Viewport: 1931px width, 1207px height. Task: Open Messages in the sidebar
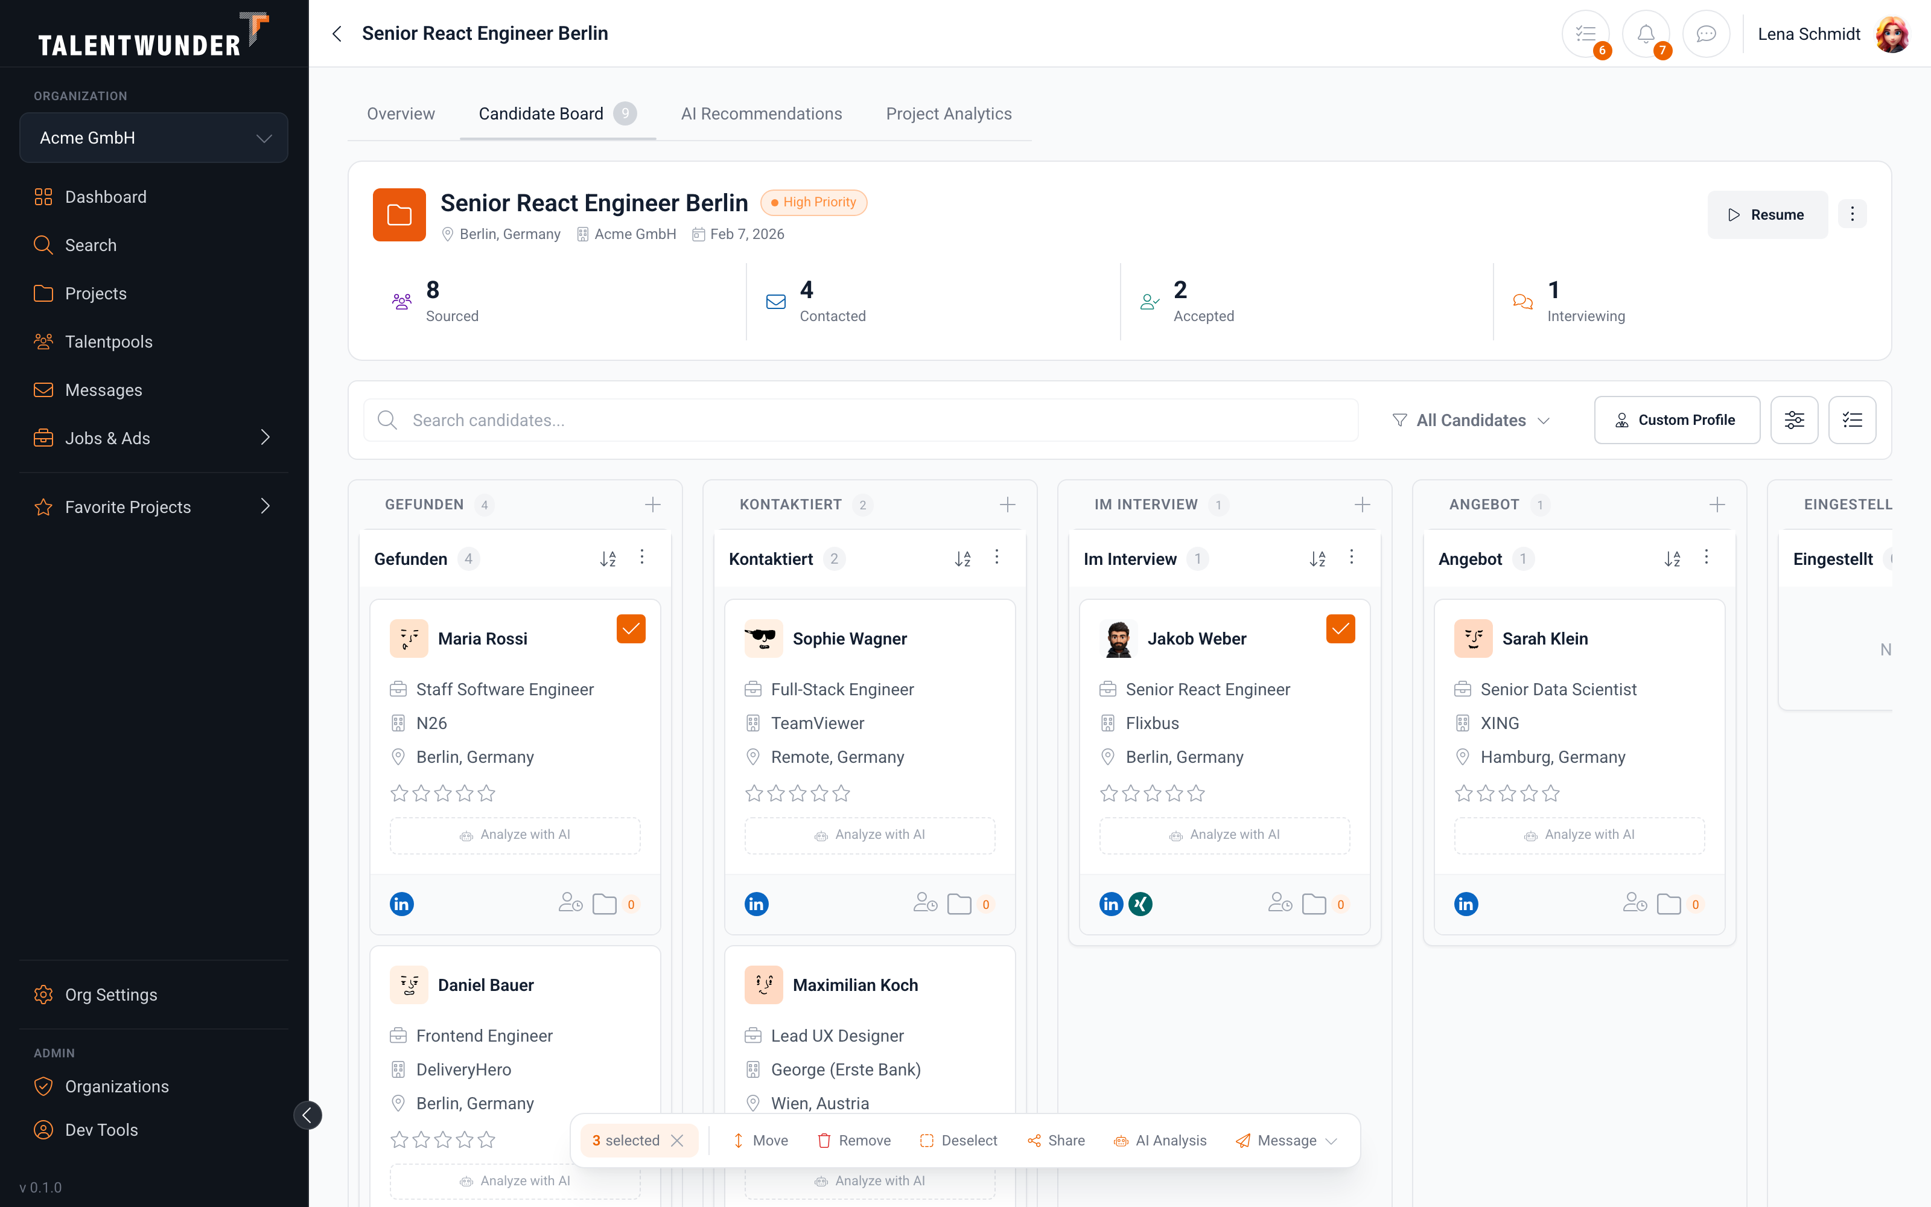tap(153, 390)
